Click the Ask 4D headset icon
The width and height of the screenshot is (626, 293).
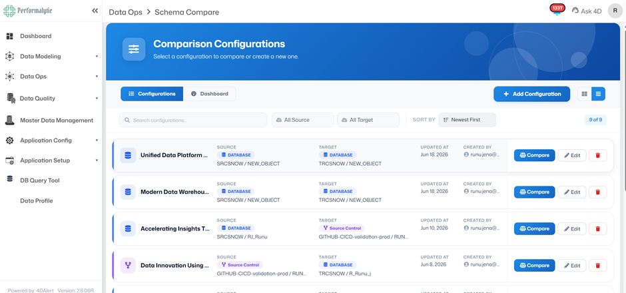tap(575, 11)
